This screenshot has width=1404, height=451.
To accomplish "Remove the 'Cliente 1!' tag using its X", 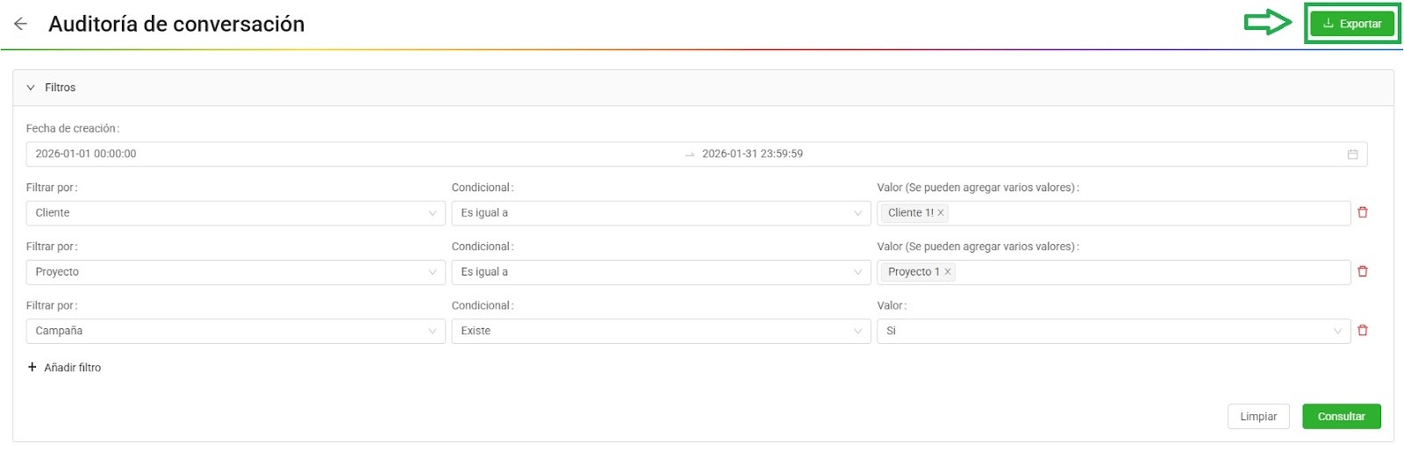I will point(941,213).
